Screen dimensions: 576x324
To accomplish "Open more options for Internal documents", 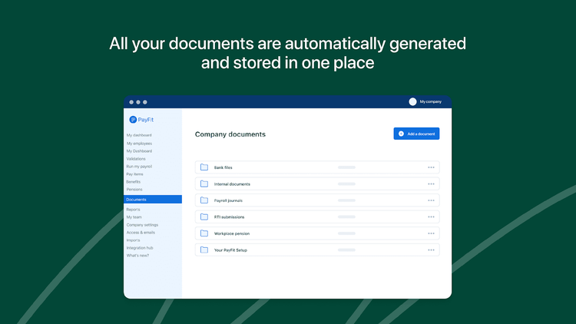I will [431, 184].
